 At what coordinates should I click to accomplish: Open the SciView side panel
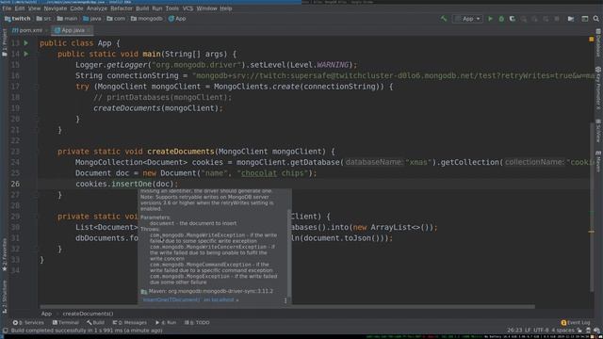pos(598,131)
